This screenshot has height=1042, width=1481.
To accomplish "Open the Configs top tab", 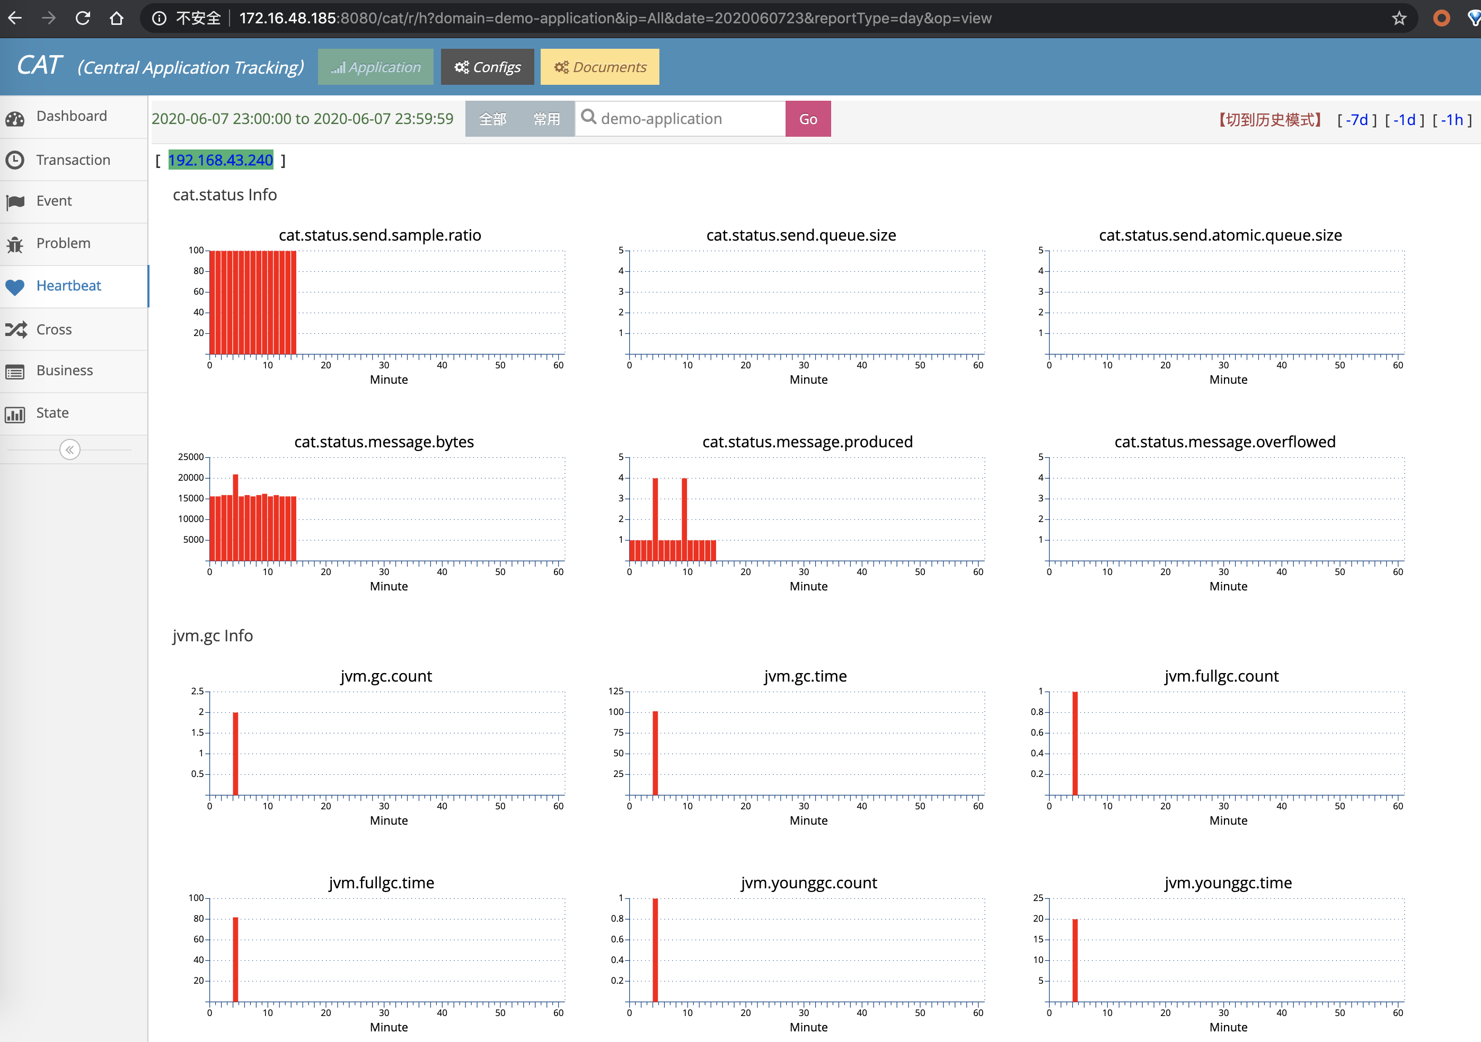I will 487,67.
